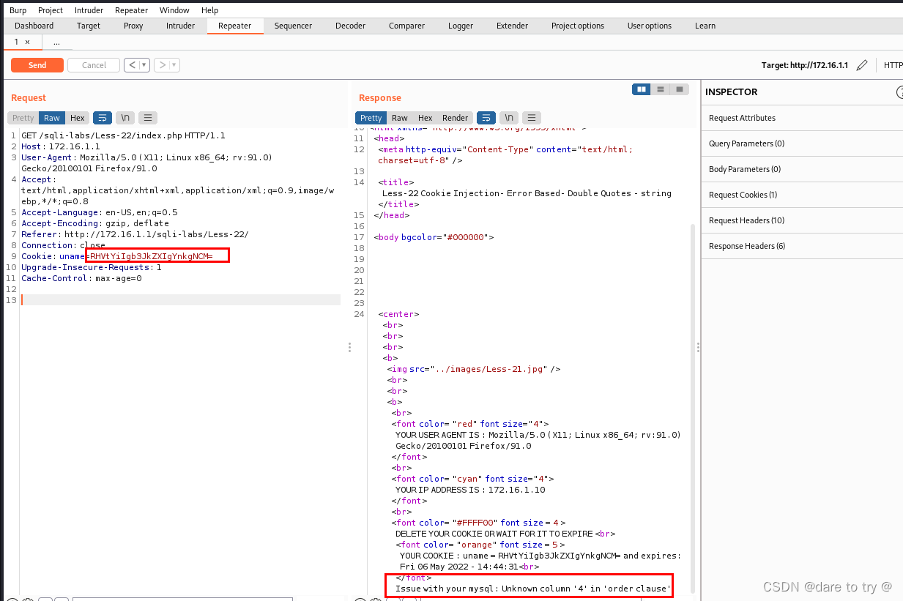Open Request panel hamburger options menu
The image size is (903, 601).
point(148,118)
